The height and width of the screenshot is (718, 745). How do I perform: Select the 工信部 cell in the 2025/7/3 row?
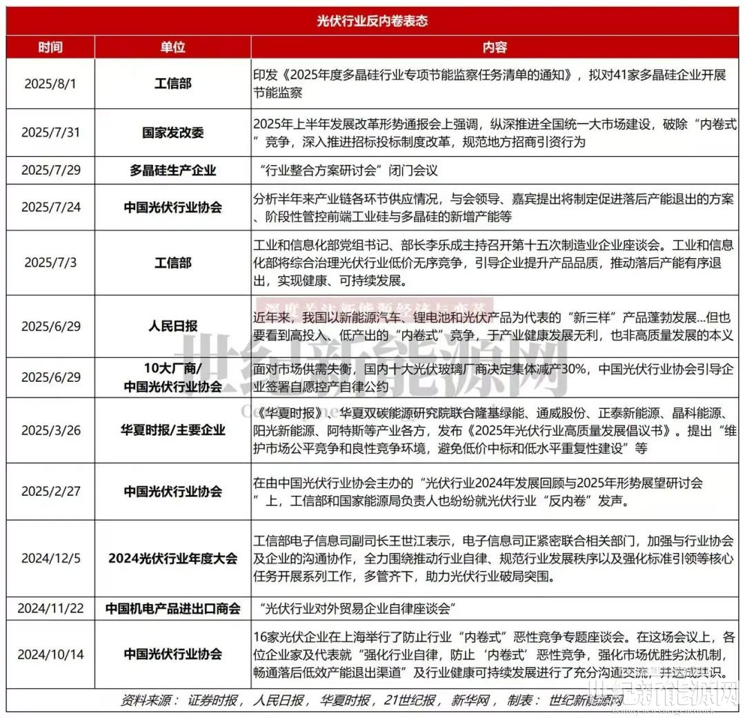(x=172, y=262)
